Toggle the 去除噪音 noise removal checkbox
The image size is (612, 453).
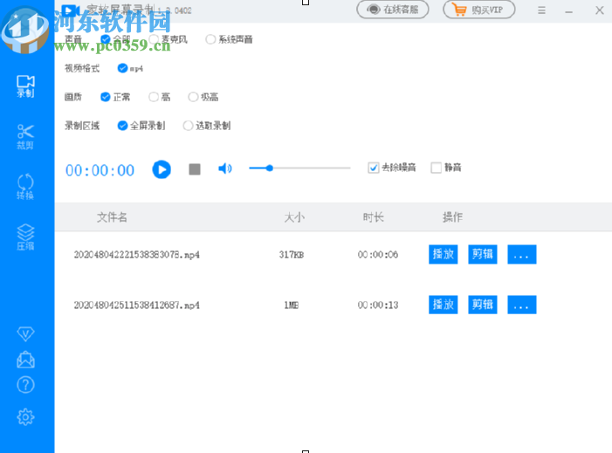pyautogui.click(x=374, y=168)
